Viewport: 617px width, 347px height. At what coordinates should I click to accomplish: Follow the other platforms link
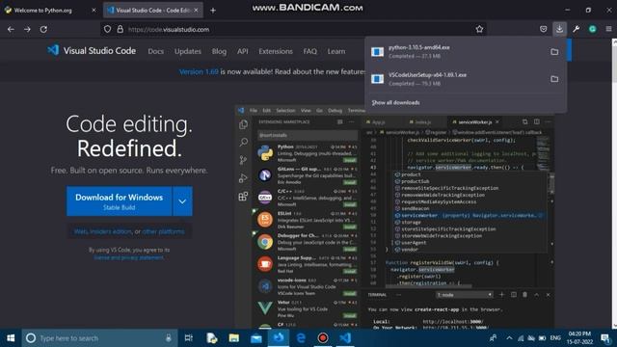coord(163,231)
